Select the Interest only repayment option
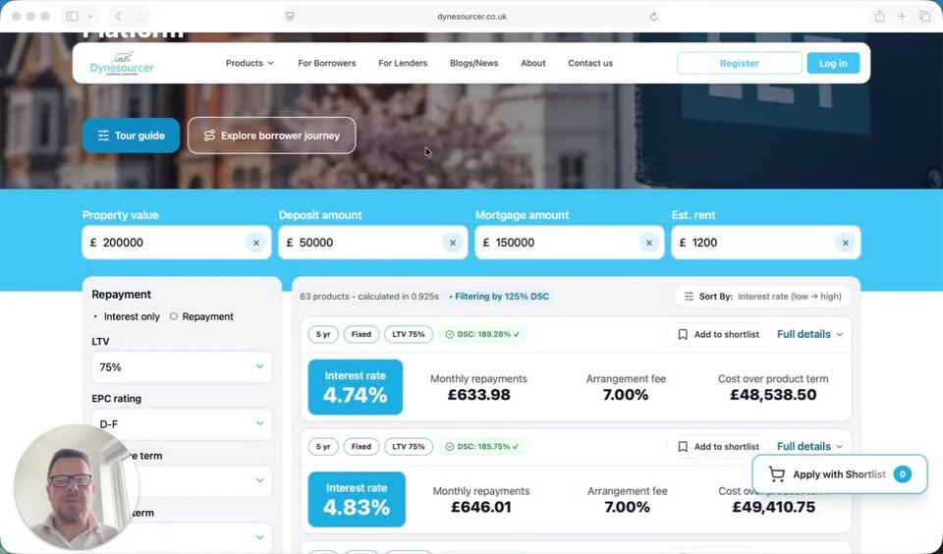Image resolution: width=943 pixels, height=554 pixels. 127,316
